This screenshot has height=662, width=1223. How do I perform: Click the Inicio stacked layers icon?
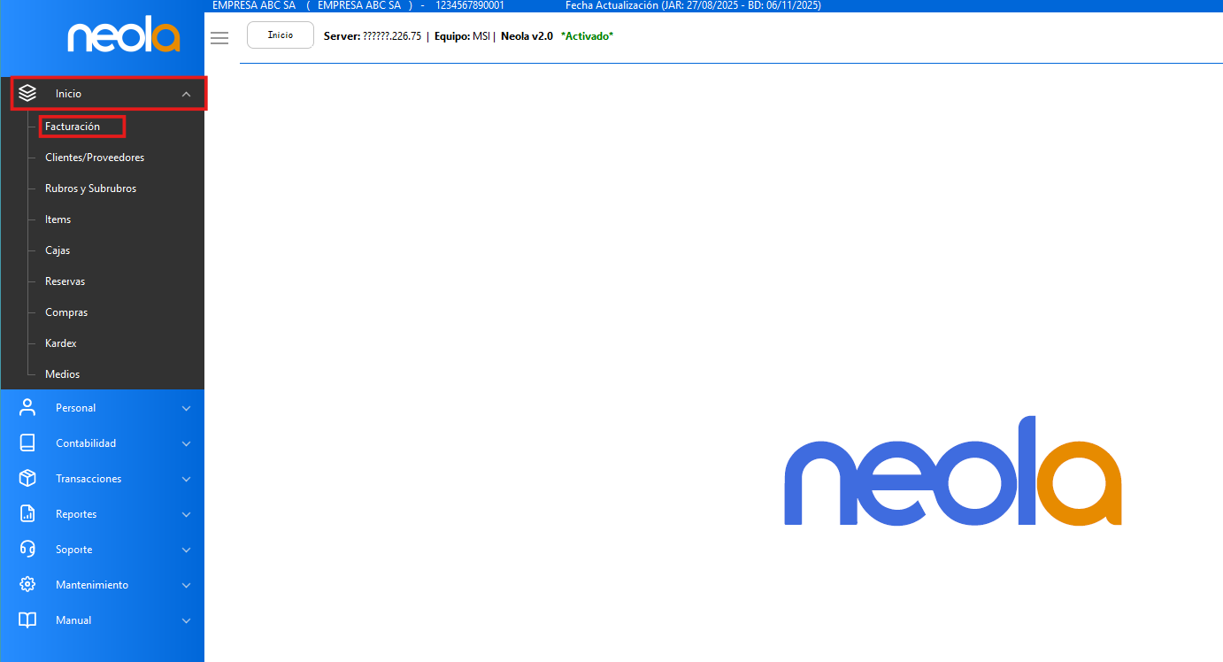tap(27, 93)
